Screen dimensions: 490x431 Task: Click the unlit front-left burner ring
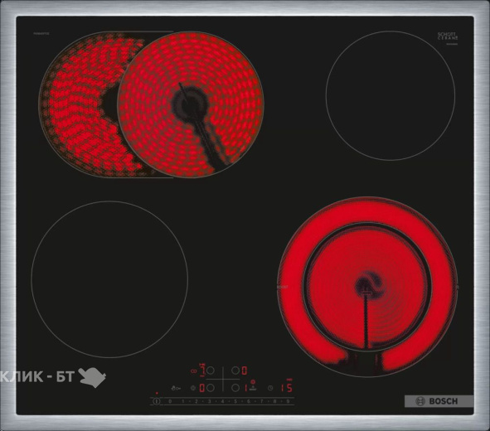(x=109, y=278)
